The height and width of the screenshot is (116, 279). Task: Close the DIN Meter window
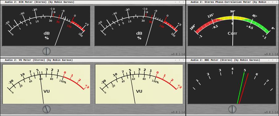pyautogui.click(x=183, y=2)
